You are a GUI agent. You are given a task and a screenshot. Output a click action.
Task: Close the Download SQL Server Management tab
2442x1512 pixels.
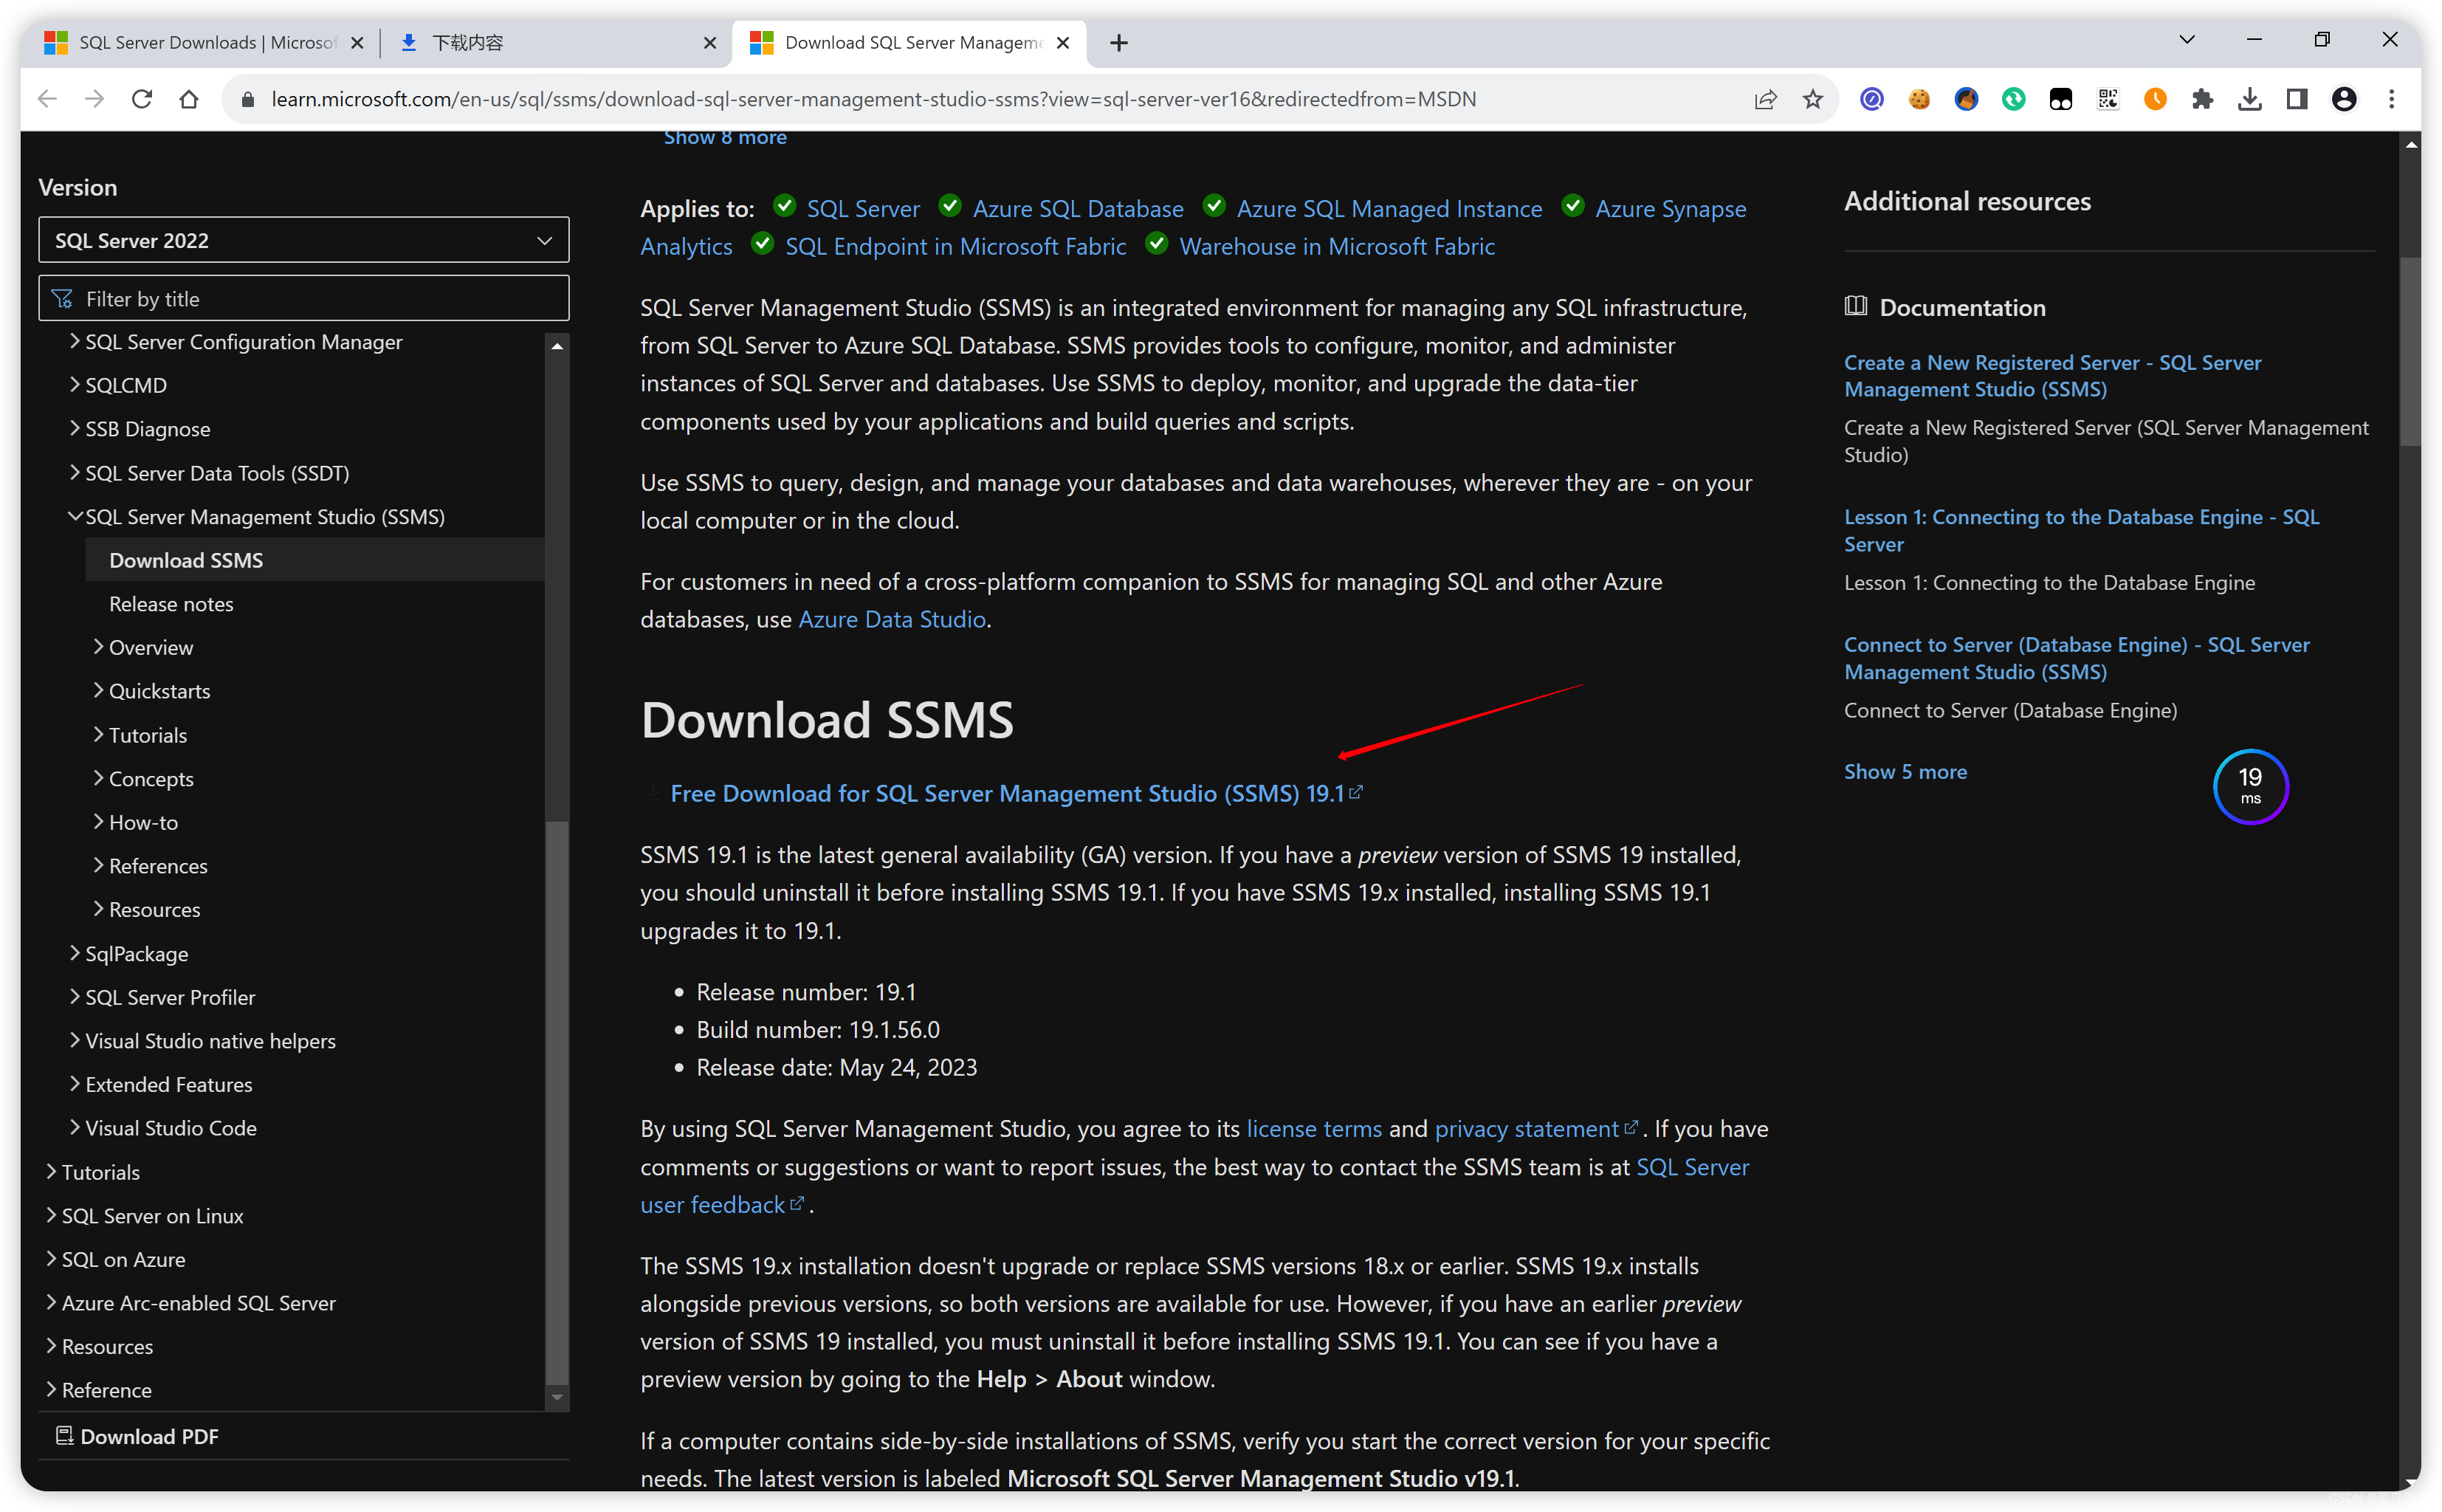[1062, 43]
